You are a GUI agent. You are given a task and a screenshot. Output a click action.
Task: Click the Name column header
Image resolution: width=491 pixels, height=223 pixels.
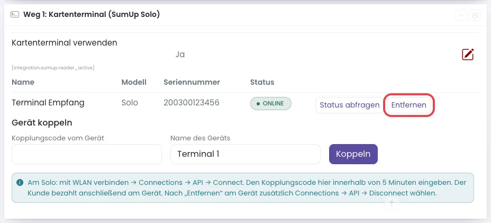(x=23, y=82)
